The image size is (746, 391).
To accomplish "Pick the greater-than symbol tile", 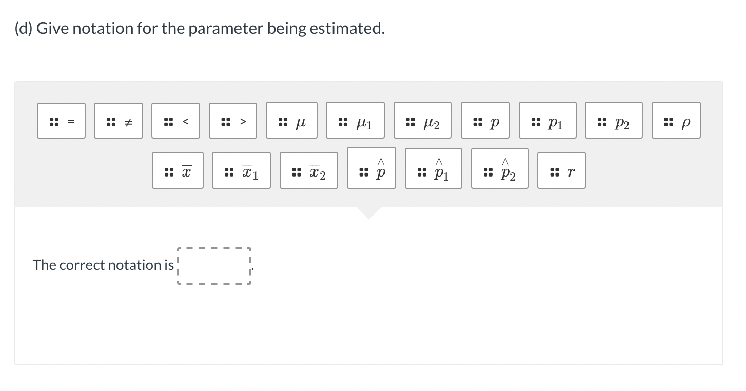I will 232,120.
